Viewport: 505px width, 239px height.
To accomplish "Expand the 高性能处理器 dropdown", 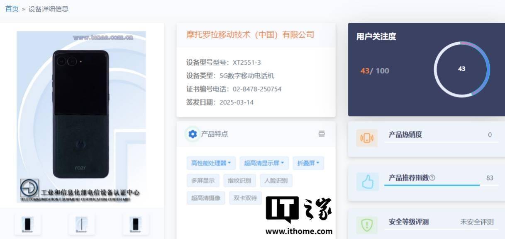I will [210, 163].
